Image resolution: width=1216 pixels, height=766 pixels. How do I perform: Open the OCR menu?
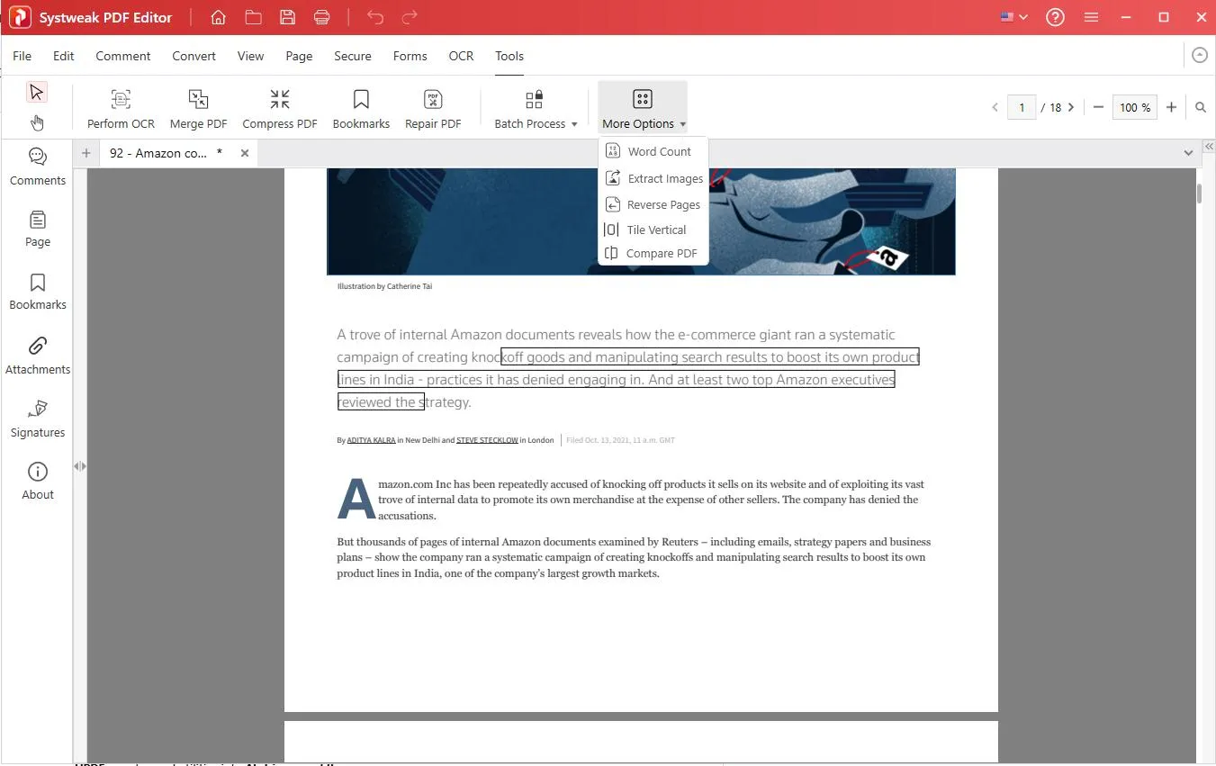pyautogui.click(x=461, y=56)
